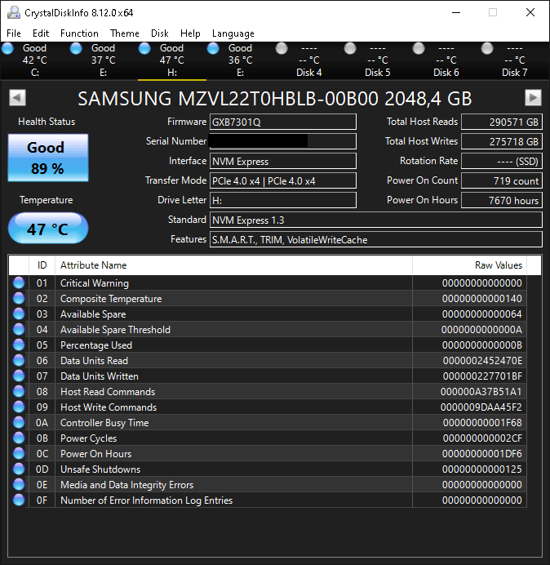Click status orb for Power On Hours row 0C
The image size is (550, 565).
click(19, 453)
